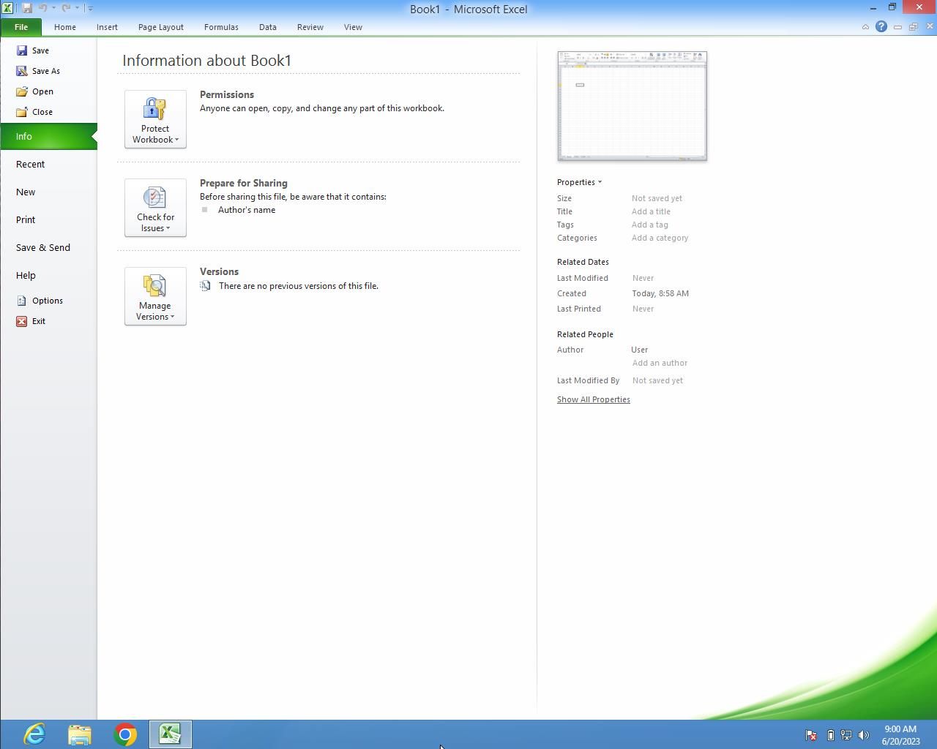Open the Page Layout ribbon tab

[x=160, y=27]
